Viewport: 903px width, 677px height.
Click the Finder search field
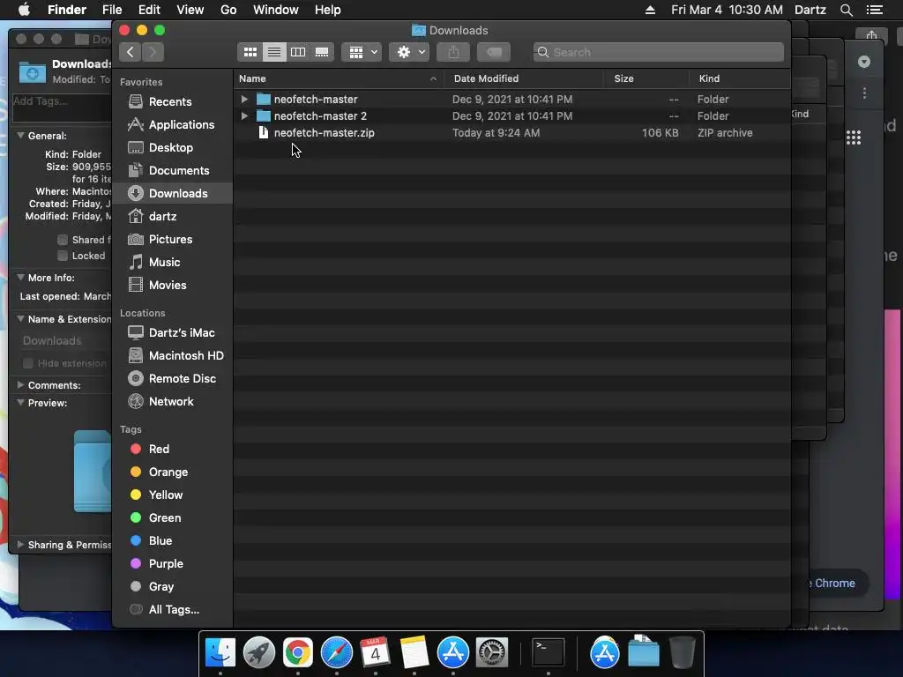coord(658,52)
